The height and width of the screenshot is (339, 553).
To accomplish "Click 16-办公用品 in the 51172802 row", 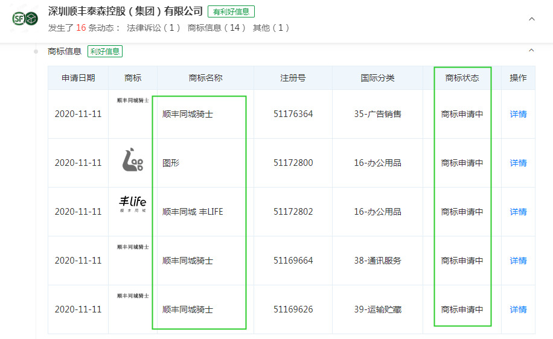I will tap(378, 212).
